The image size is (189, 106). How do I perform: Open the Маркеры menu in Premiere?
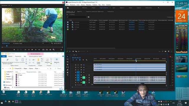89,5
